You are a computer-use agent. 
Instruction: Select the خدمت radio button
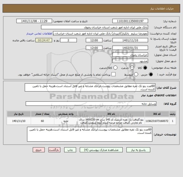pyautogui.click(x=132, y=68)
